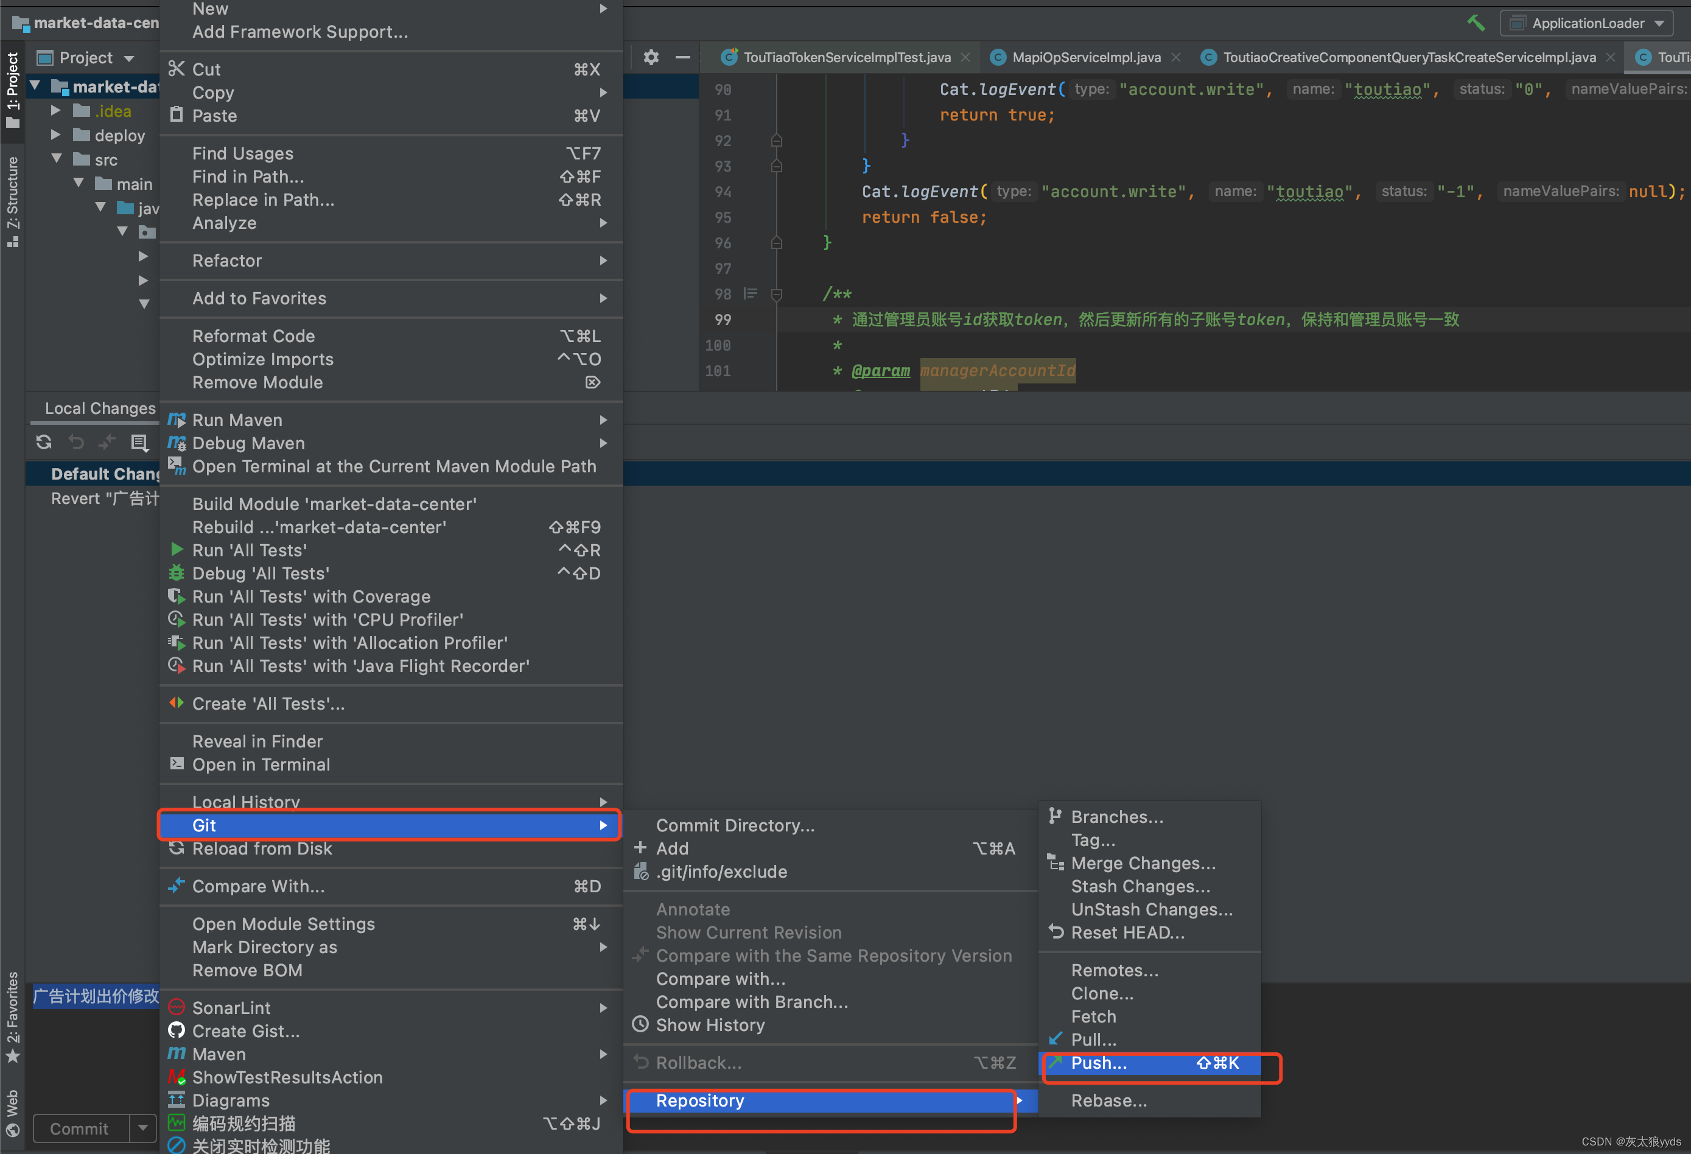Click the refresh icon in Local Changes toolbar
This screenshot has width=1691, height=1154.
click(44, 442)
